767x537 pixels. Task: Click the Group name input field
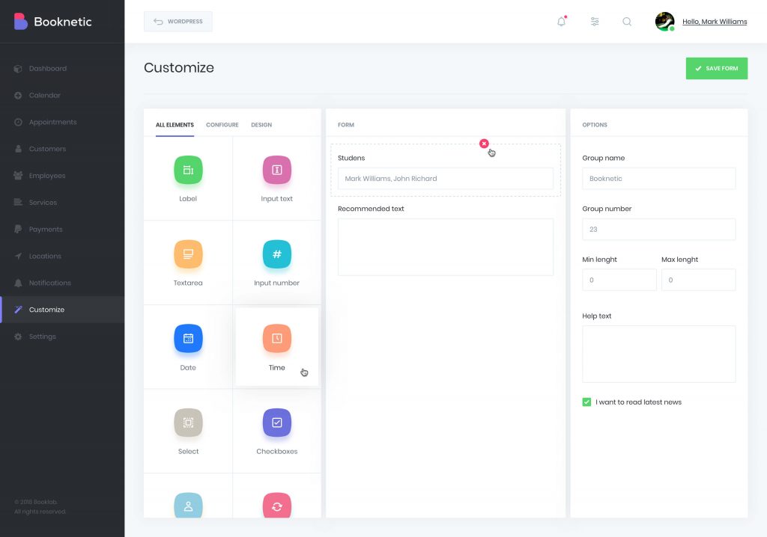[x=658, y=178]
